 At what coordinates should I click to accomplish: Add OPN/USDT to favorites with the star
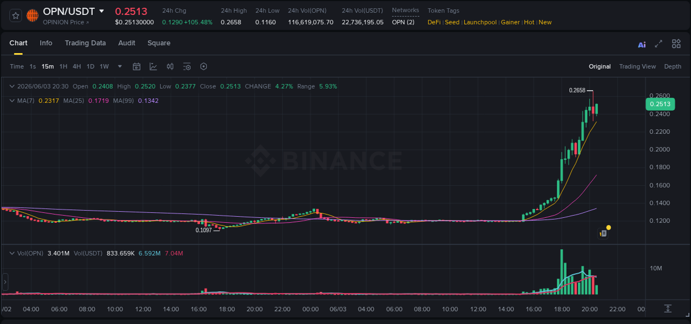coord(15,15)
